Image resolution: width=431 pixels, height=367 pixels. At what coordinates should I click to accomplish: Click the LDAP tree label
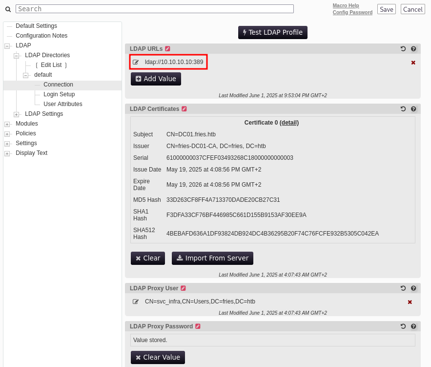coord(23,45)
